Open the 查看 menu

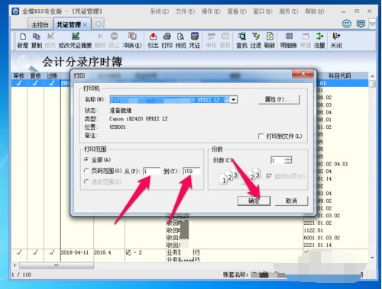pyautogui.click(x=237, y=11)
